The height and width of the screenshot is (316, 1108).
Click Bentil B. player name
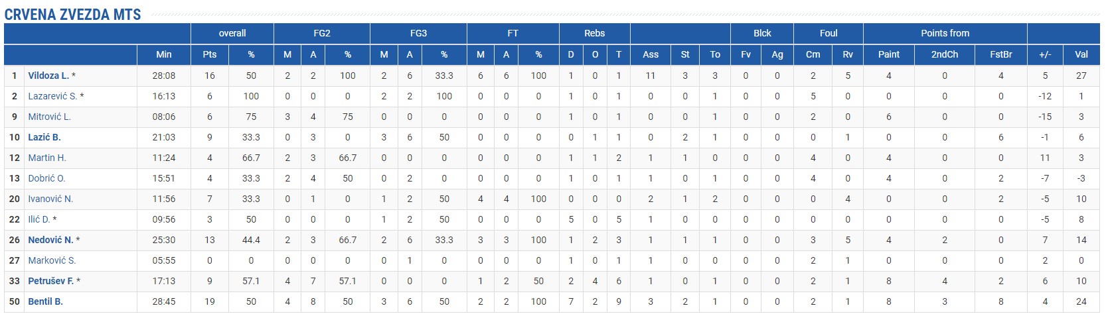[45, 301]
